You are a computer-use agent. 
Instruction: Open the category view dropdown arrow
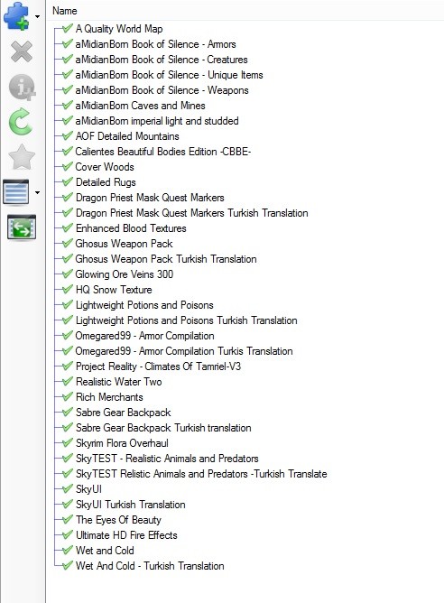[37, 192]
